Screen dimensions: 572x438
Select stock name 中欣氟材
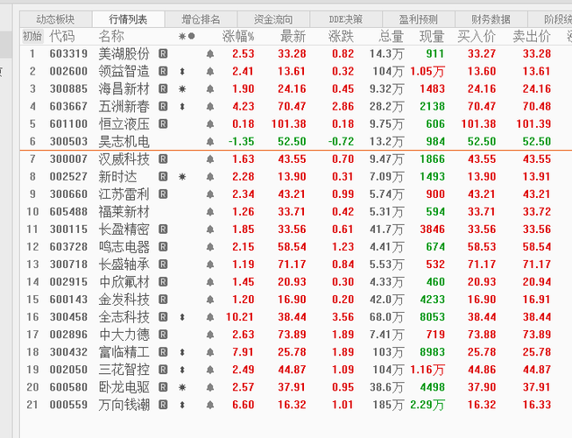click(124, 282)
